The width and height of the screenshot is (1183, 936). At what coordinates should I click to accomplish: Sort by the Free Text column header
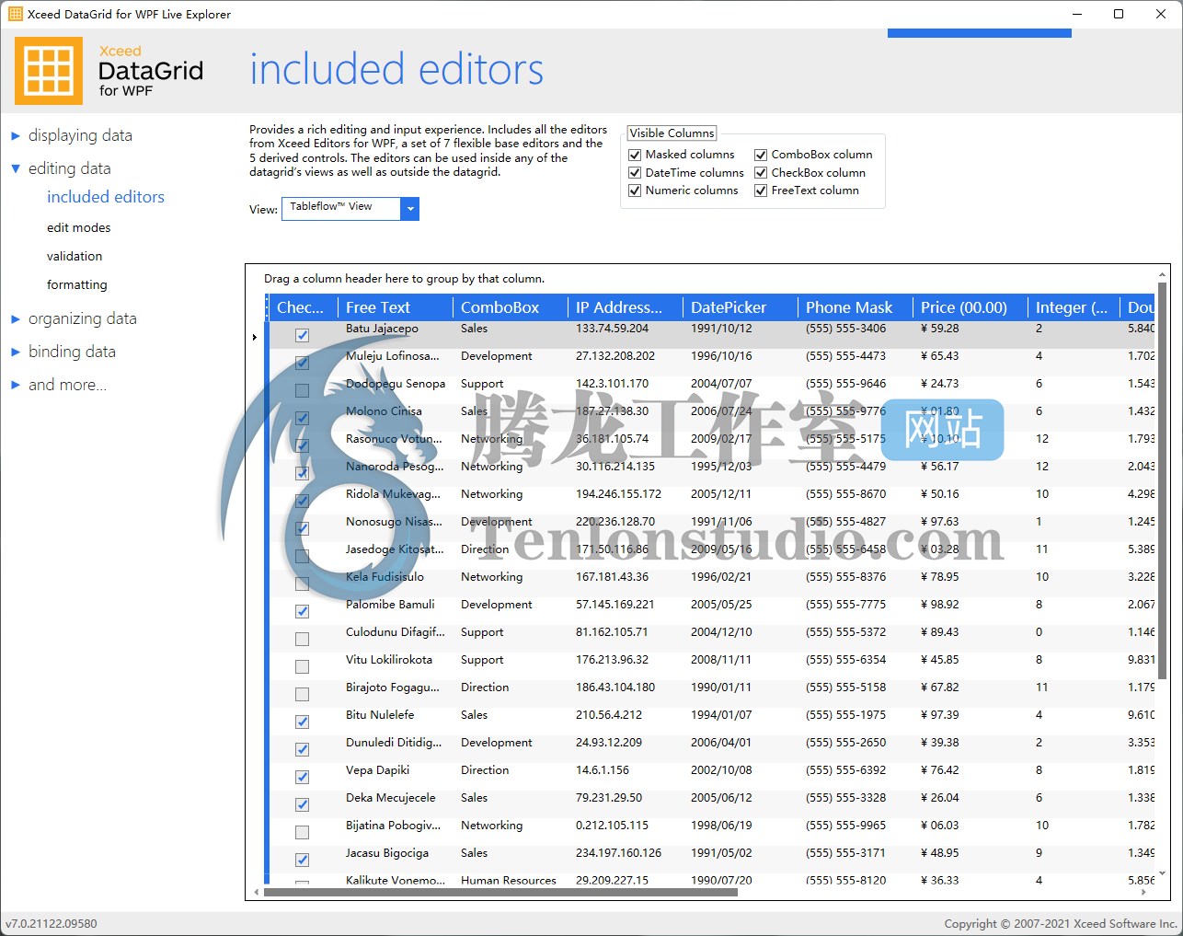(x=396, y=307)
